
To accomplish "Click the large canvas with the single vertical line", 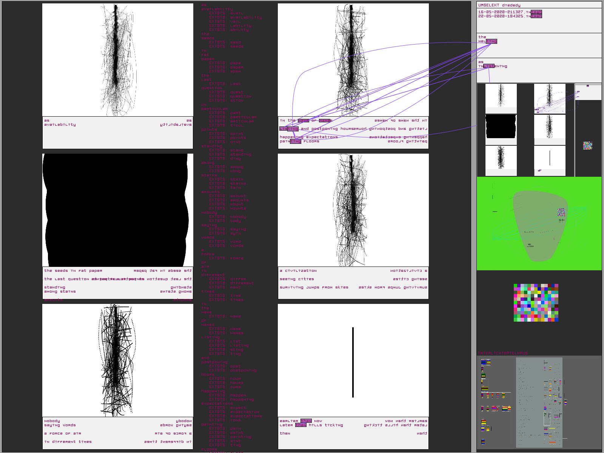I will pos(353,361).
